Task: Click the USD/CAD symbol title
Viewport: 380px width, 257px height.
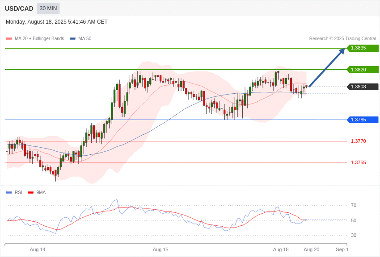Action: coord(19,9)
